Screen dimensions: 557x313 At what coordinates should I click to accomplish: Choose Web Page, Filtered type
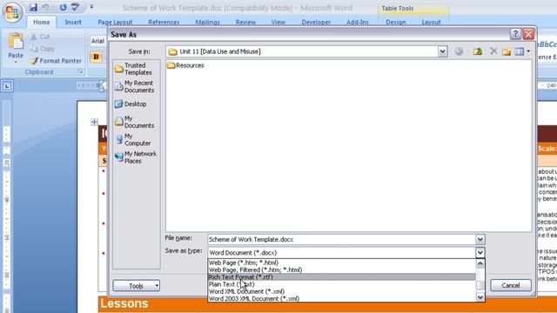click(341, 270)
